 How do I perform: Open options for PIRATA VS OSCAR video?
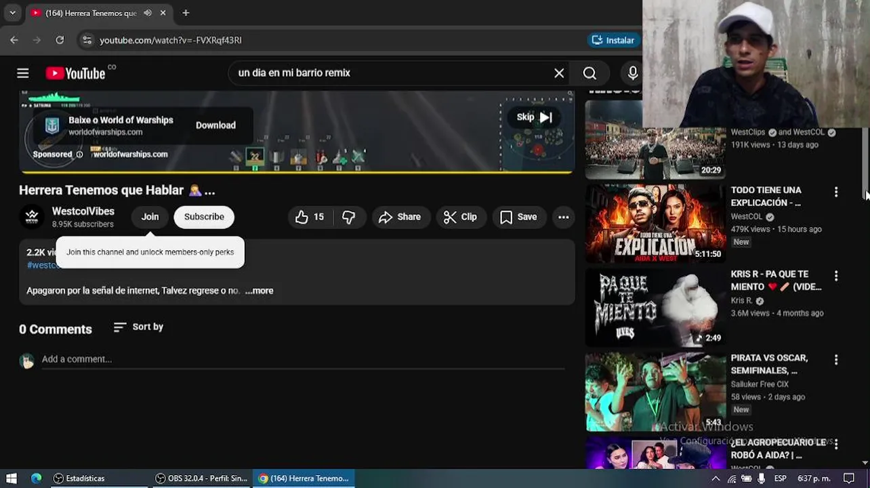835,361
